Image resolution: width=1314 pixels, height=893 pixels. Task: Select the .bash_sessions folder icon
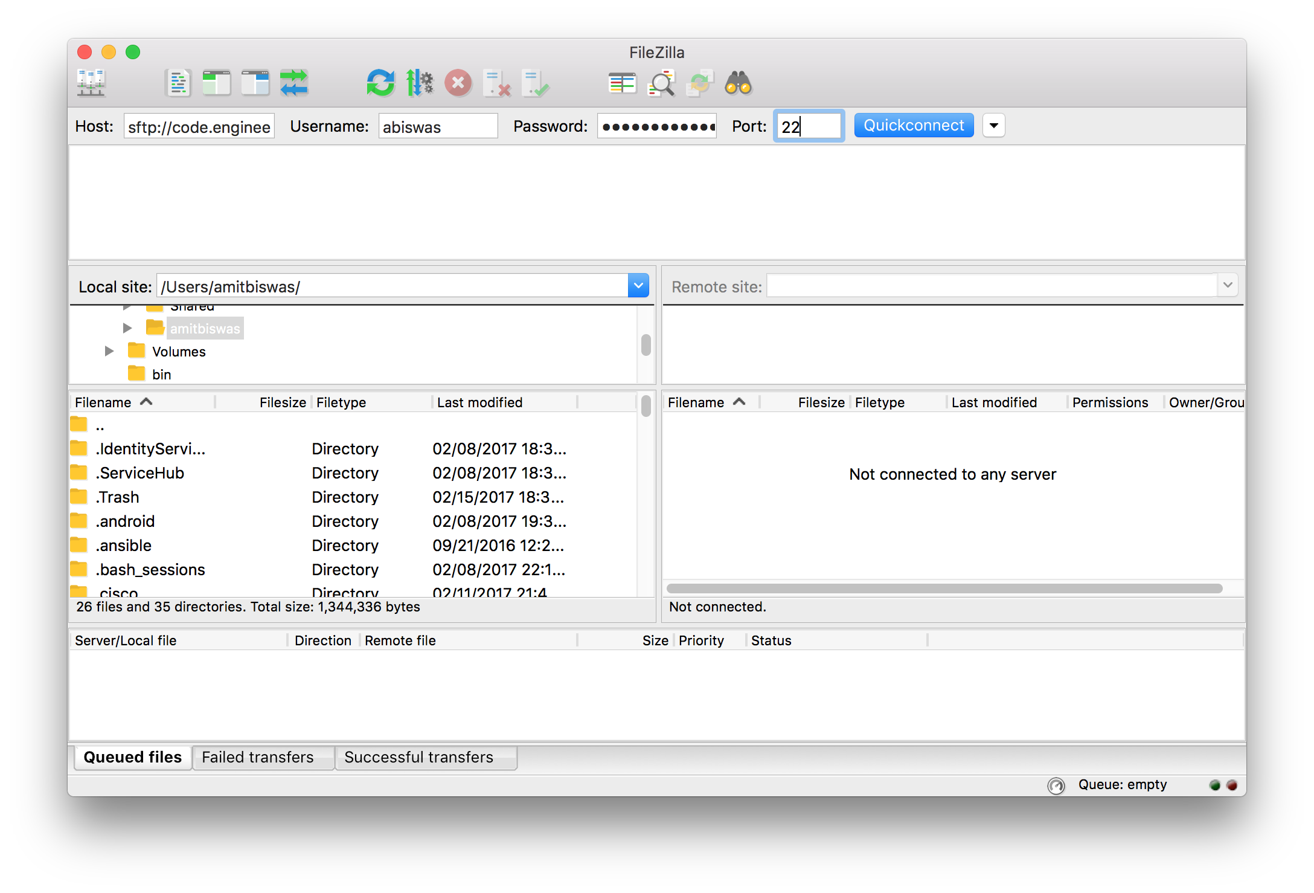click(x=79, y=569)
